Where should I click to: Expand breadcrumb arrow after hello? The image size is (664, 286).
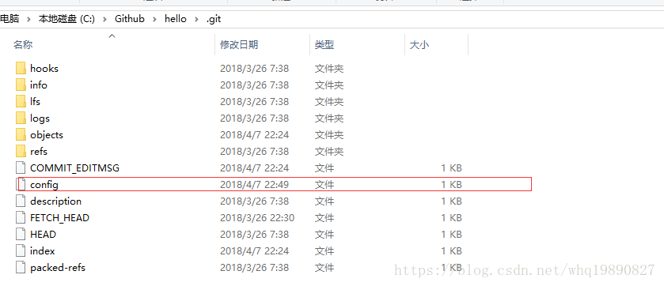[196, 19]
